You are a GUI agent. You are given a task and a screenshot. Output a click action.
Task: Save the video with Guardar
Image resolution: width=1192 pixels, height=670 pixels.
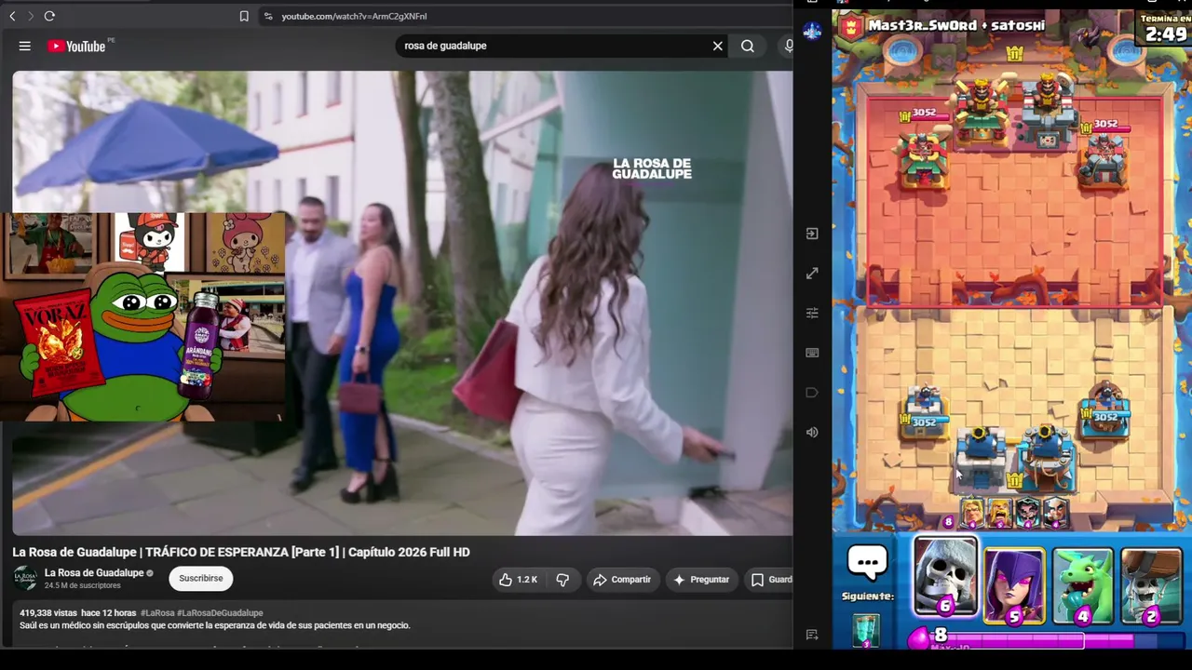coord(771,580)
